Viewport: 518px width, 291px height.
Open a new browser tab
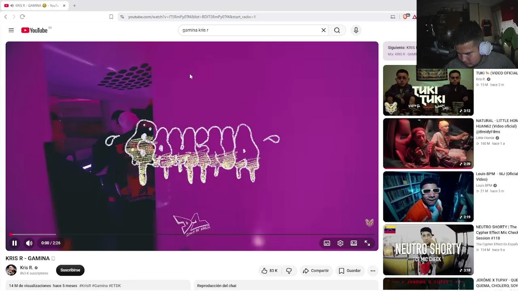click(x=74, y=6)
